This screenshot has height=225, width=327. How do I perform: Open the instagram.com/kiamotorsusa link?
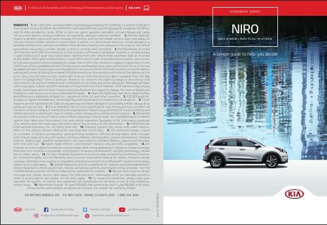(59, 215)
